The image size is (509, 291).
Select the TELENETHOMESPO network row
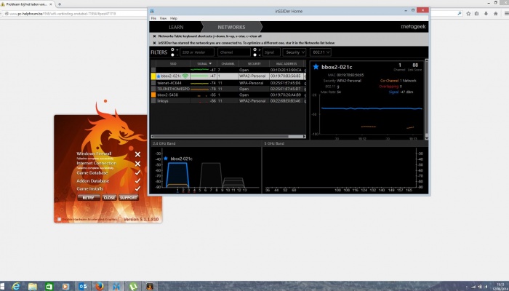(x=228, y=89)
